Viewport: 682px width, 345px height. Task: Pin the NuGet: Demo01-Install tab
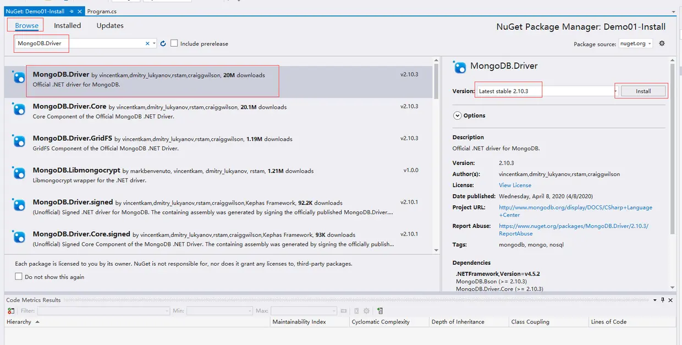pyautogui.click(x=71, y=11)
